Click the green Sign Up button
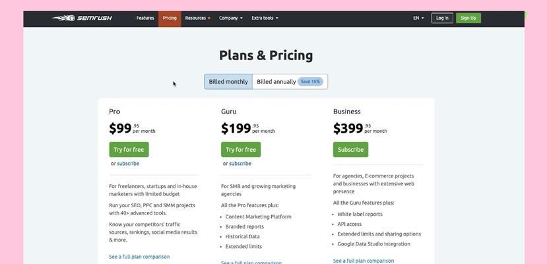 [468, 18]
